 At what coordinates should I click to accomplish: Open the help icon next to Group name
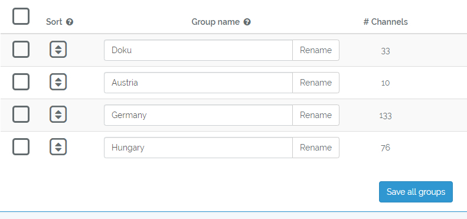(x=247, y=22)
